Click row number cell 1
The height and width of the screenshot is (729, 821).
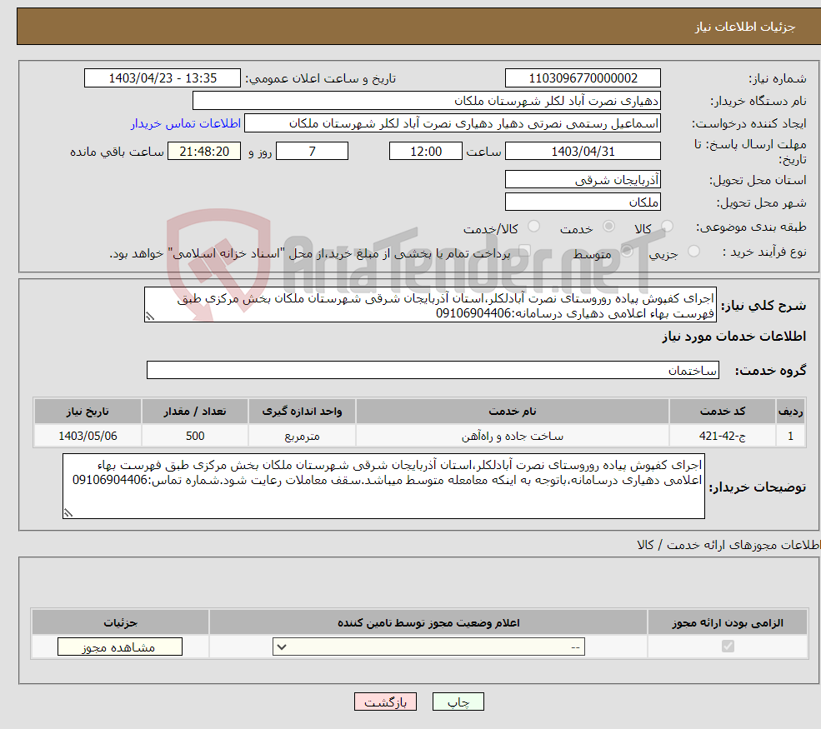point(790,436)
